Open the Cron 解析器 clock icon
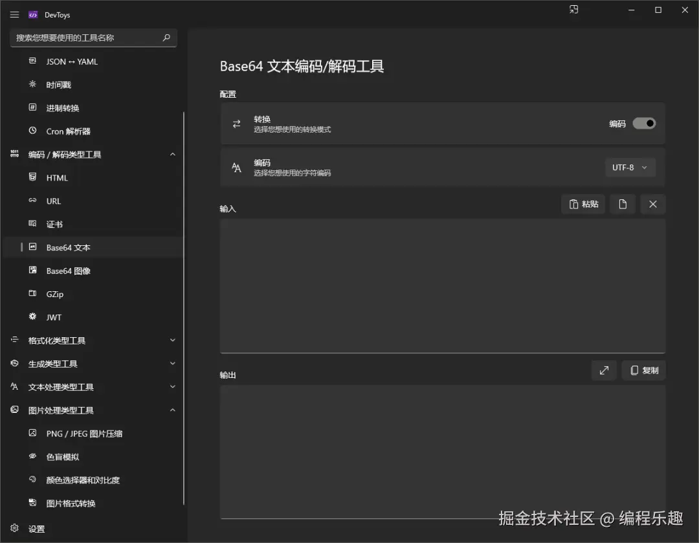 click(32, 131)
